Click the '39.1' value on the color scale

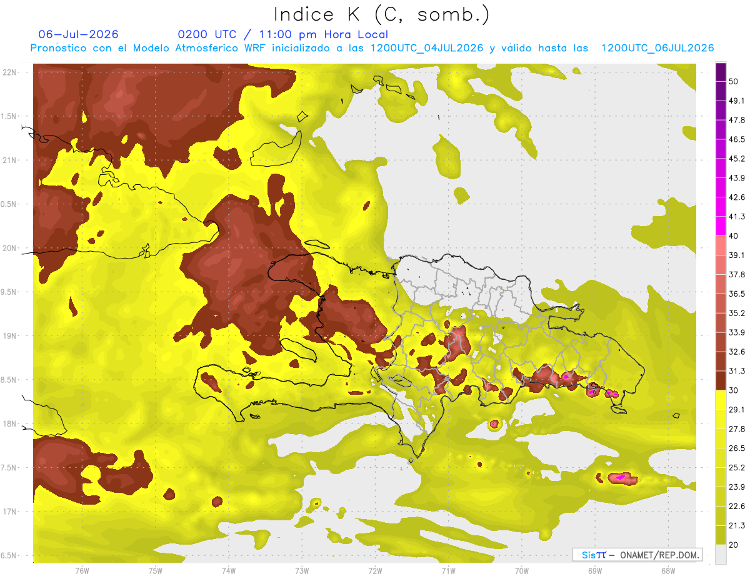click(737, 255)
